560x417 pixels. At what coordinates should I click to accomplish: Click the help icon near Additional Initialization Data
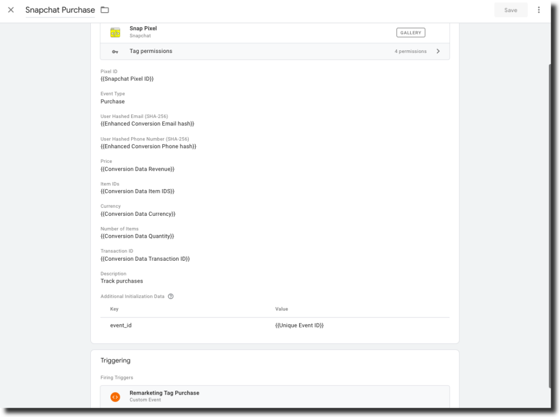click(x=171, y=296)
